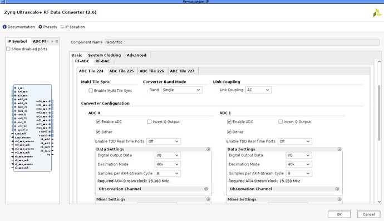Select the IP Symbol tab
384x221 pixels.
pos(17,41)
